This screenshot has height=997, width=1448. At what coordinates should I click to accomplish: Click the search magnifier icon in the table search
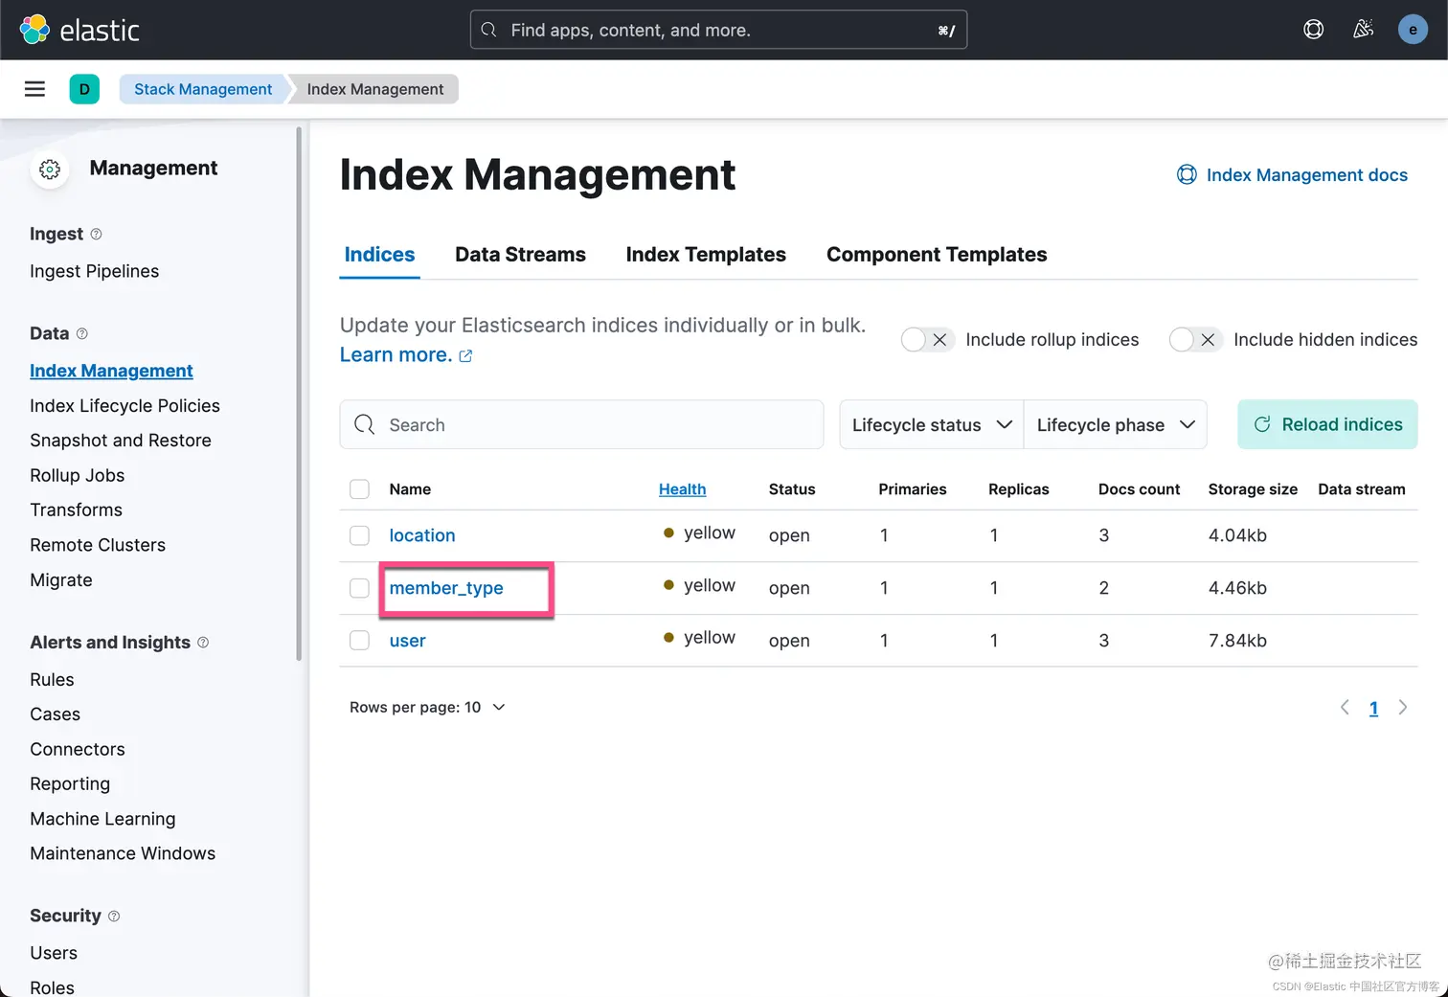364,424
